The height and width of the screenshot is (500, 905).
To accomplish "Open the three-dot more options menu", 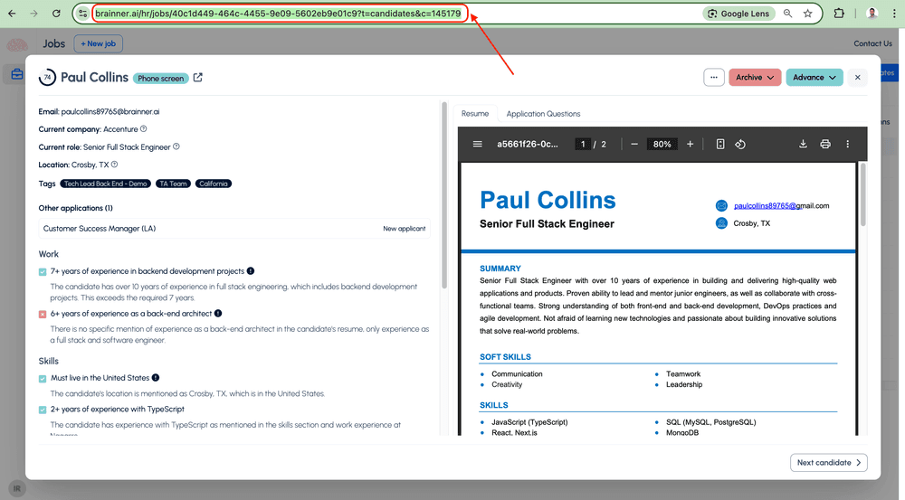I will click(714, 78).
